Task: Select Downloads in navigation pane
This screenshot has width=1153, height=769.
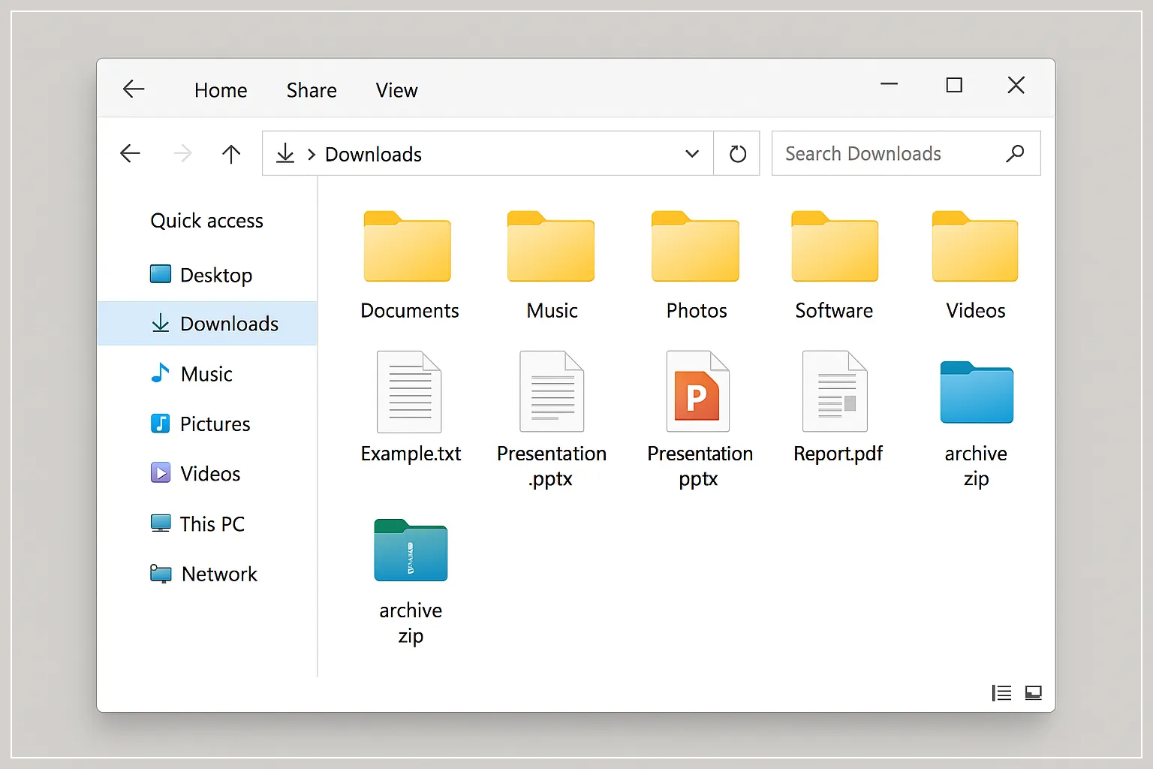Action: coord(207,324)
